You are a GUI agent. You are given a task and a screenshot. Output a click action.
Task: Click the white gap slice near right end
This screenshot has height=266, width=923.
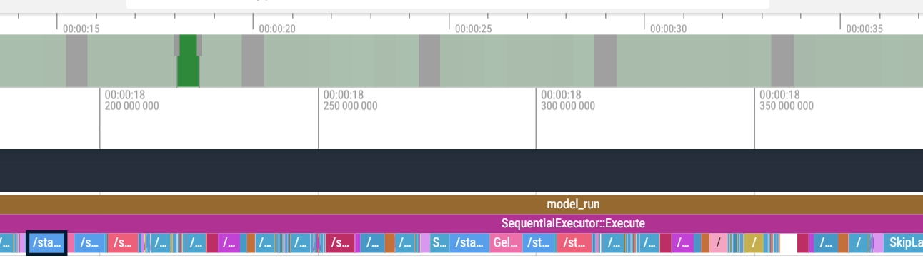click(x=788, y=243)
